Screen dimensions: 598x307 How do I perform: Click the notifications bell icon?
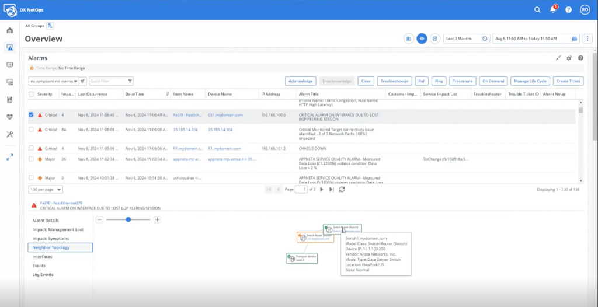click(x=553, y=10)
